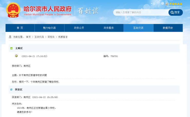Open the 首页 navigation tab
The image size is (190, 117).
point(20,28)
